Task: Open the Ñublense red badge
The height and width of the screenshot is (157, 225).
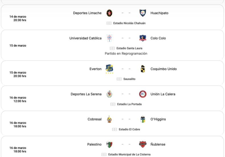Action: [x=143, y=144]
